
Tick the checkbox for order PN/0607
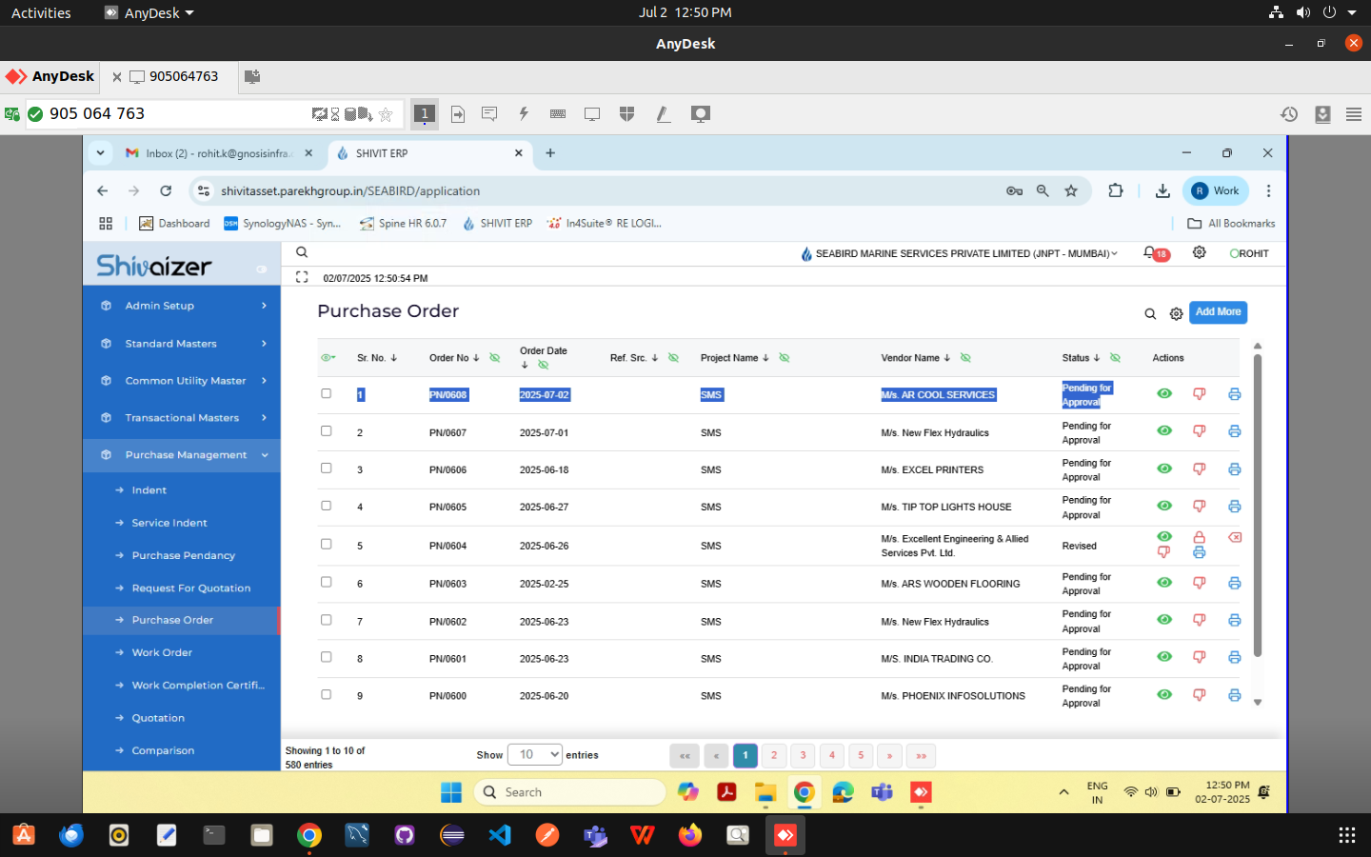pos(327,431)
